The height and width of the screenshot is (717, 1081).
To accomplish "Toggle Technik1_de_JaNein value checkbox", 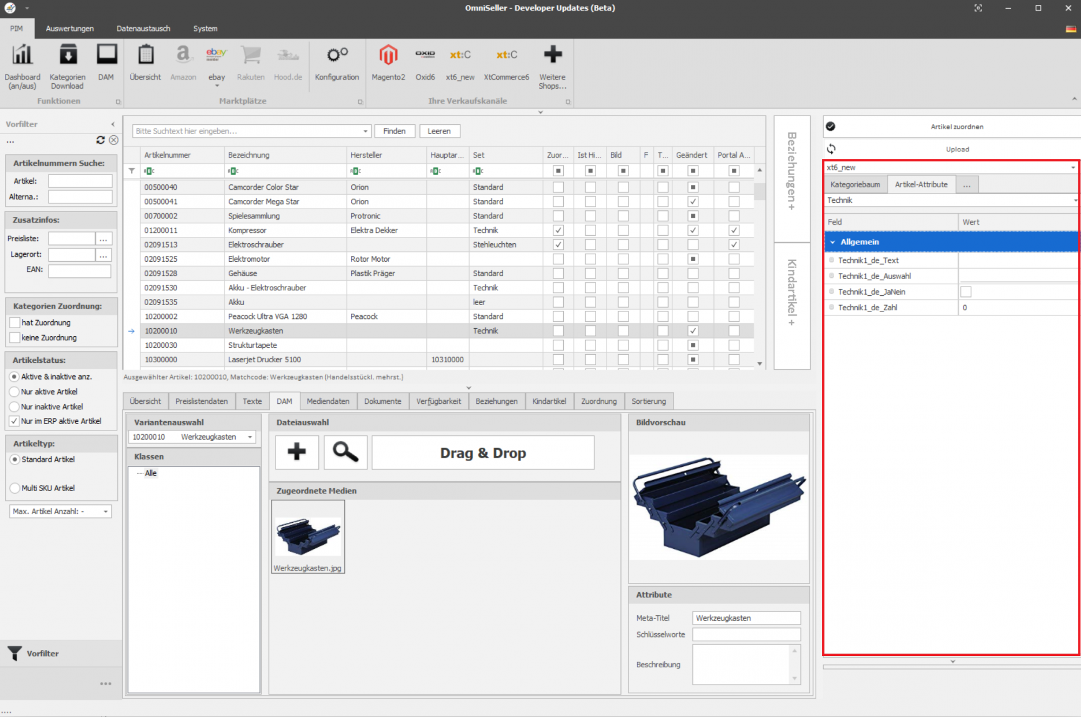I will [966, 292].
